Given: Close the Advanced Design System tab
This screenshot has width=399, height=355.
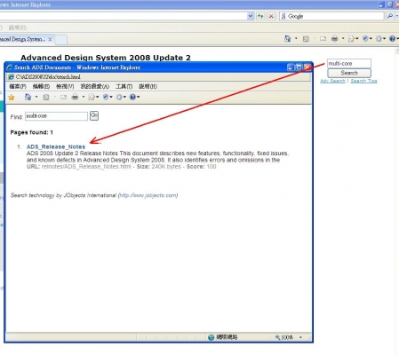Looking at the screenshot, I should pos(50,39).
